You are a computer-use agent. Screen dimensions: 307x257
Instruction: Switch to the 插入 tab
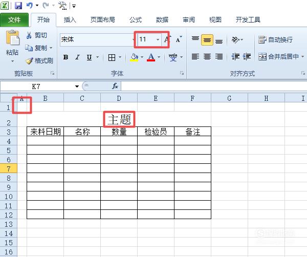[x=70, y=19]
